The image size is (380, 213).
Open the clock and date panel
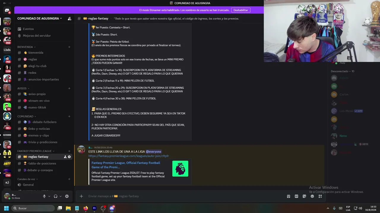click(x=371, y=208)
